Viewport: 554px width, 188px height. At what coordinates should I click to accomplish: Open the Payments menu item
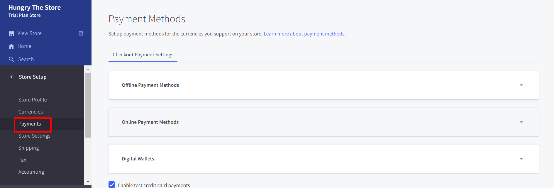click(30, 124)
